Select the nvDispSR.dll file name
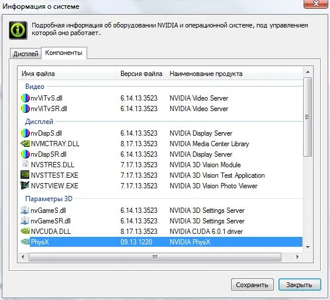Image resolution: width=330 pixels, height=300 pixels. coord(49,154)
